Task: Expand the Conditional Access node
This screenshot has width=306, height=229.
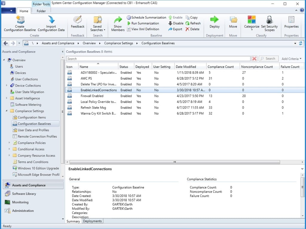Action: point(9,149)
